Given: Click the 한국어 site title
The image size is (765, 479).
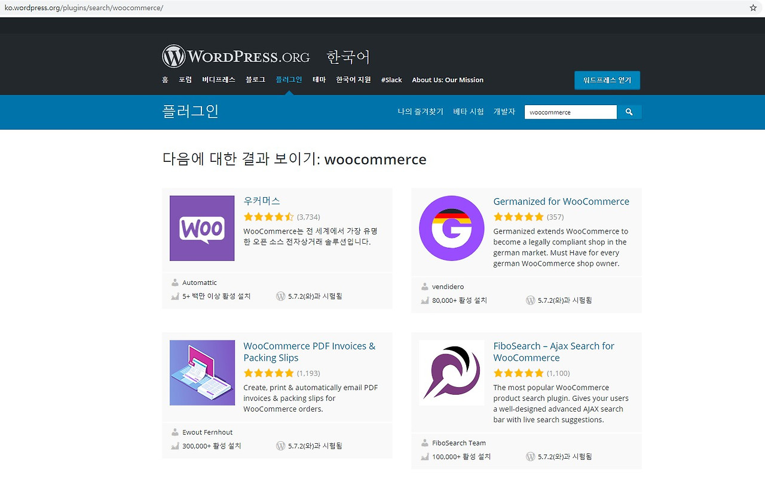Looking at the screenshot, I should tap(348, 57).
